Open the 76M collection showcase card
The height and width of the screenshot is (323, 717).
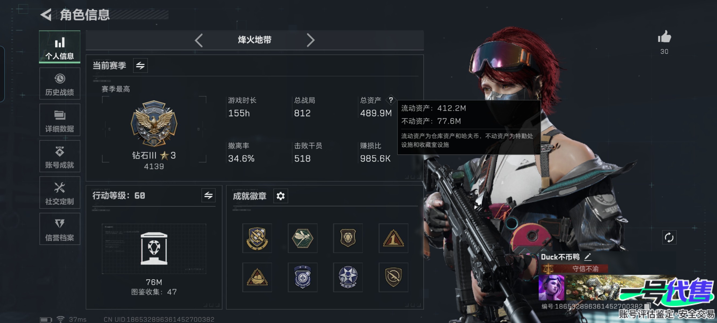click(154, 249)
